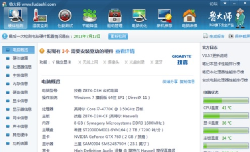Open V3.57更新说明 log entry
This screenshot has width=250, height=152.
[x=215, y=56]
